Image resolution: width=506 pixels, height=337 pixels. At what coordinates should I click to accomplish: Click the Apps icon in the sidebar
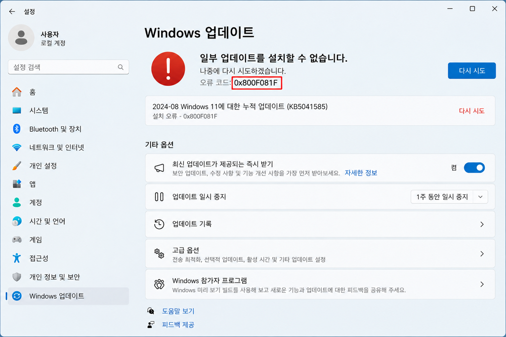tap(17, 184)
